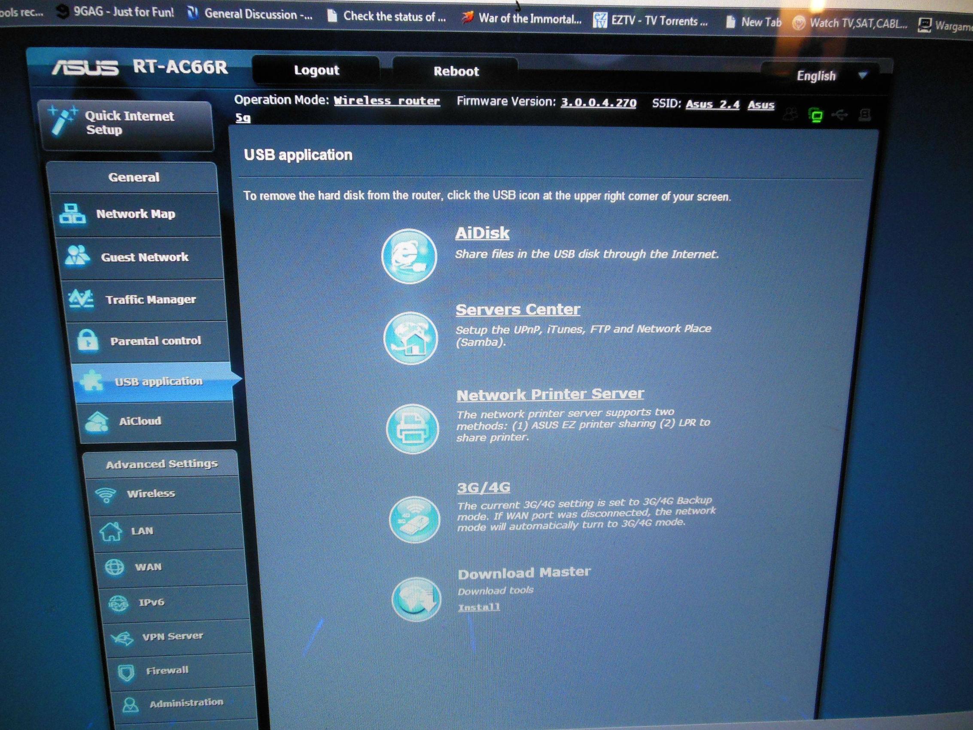Screen dimensions: 973x730
Task: Click the guest users status icon
Action: point(791,114)
